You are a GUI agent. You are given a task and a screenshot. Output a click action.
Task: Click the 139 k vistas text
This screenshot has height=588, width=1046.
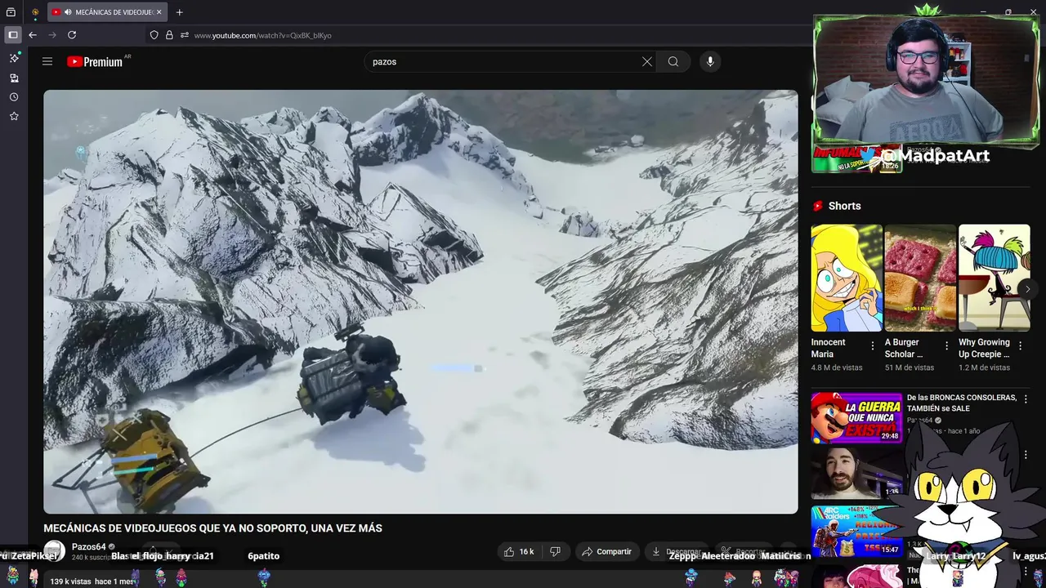point(71,581)
